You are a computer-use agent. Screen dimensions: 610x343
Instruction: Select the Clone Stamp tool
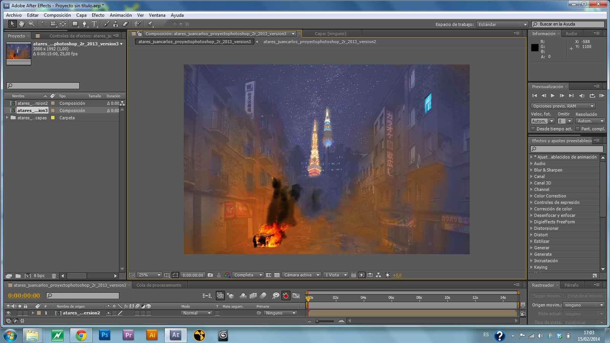[x=116, y=24]
